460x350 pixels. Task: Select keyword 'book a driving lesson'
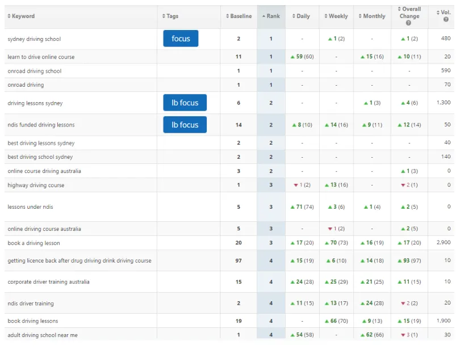tap(34, 243)
